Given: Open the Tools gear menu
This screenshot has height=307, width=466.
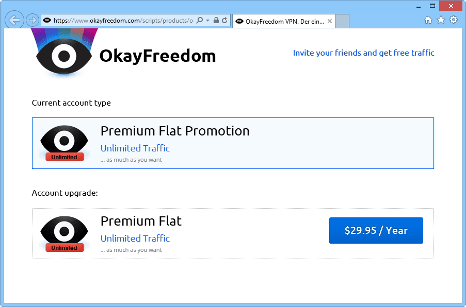Looking at the screenshot, I should point(454,20).
